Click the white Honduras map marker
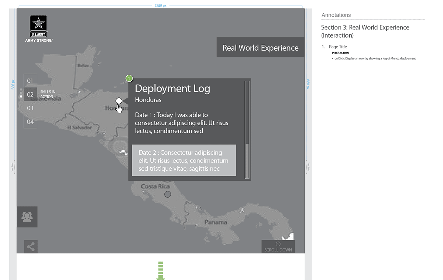This screenshot has width=443, height=280. (x=119, y=101)
